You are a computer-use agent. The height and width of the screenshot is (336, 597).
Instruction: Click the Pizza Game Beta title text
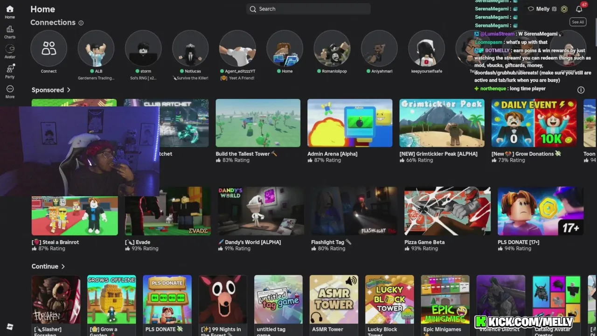pyautogui.click(x=424, y=242)
